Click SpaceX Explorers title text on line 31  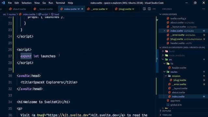click(48, 82)
